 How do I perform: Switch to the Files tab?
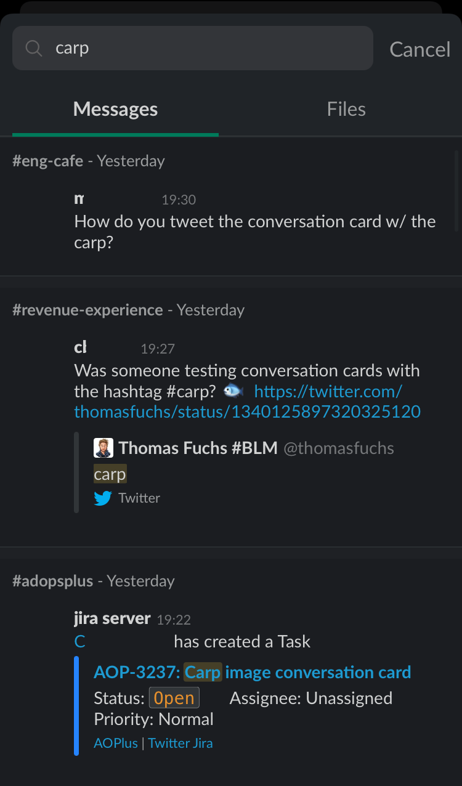click(346, 110)
